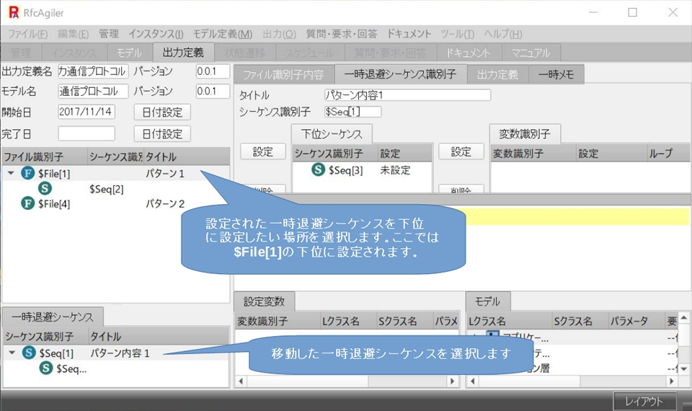Select the $Seq[2] entry
Screen dimensions: 692x411
click(107, 189)
